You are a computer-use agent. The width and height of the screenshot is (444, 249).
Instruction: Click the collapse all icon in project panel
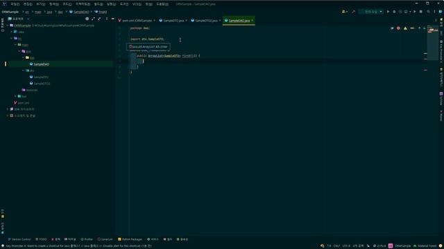click(99, 19)
